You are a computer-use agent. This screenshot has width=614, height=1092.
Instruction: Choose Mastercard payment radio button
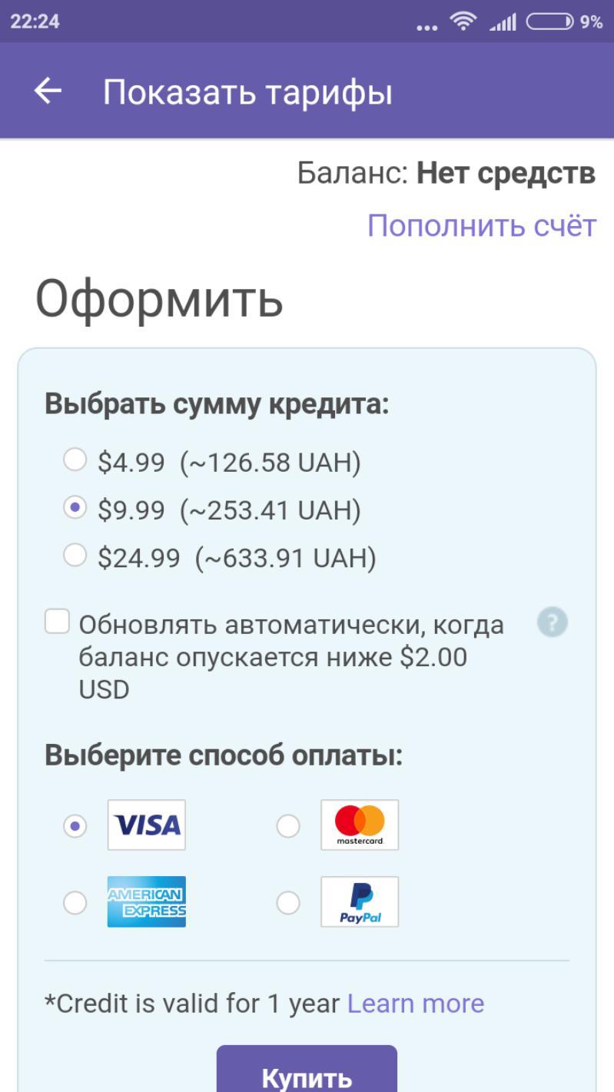[288, 827]
